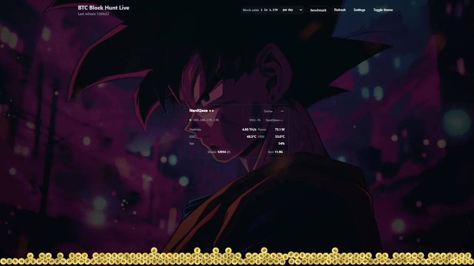474x266 pixels.
Task: Click the ASIC temperature 48.5°C
Action: (251, 137)
